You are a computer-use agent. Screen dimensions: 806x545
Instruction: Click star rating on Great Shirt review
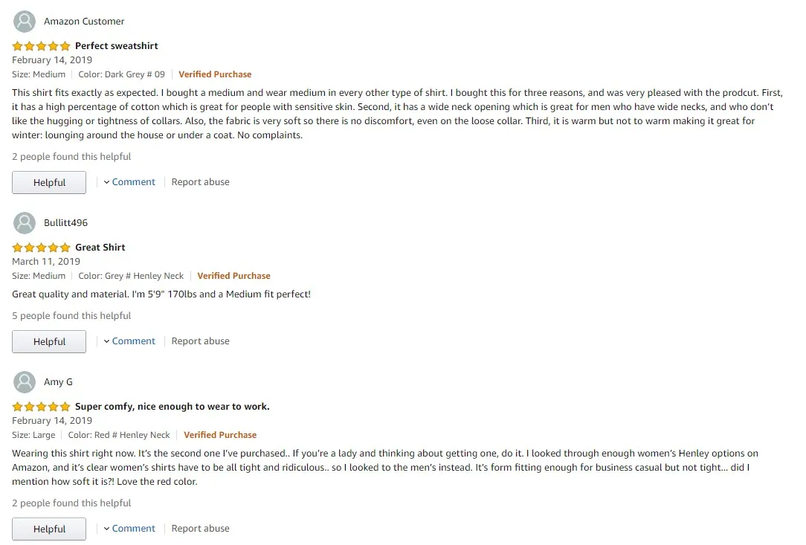pyautogui.click(x=41, y=248)
